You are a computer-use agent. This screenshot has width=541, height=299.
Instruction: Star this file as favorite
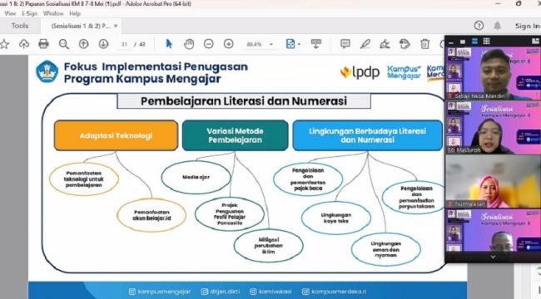point(4,44)
